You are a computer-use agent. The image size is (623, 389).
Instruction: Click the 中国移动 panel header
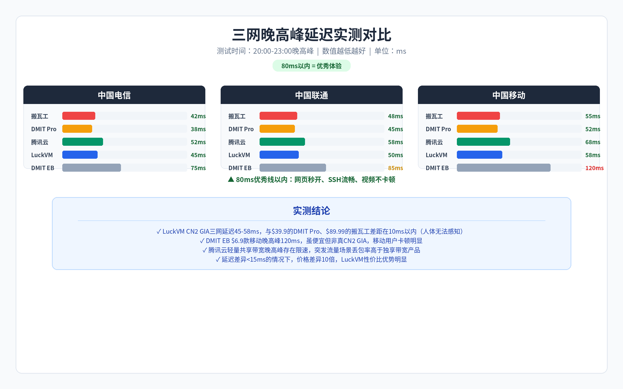tap(509, 95)
